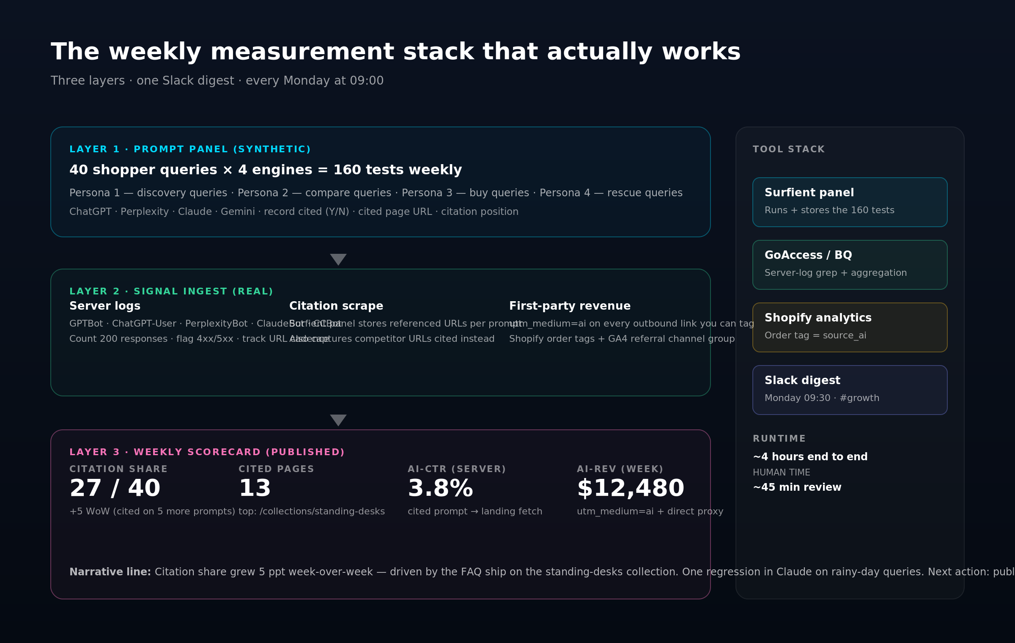This screenshot has width=1015, height=643.
Task: Click "Order tag = source_ai" text
Action: click(x=815, y=335)
